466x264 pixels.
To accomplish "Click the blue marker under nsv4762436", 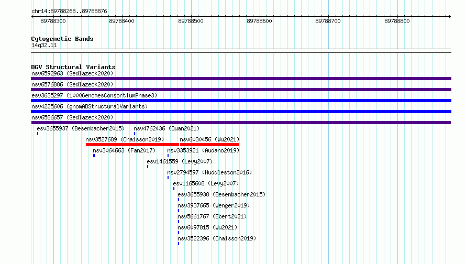I will coord(135,134).
